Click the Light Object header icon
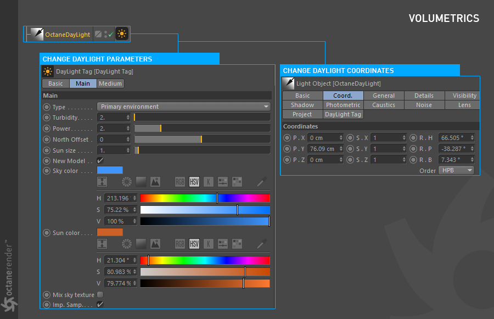The image size is (494, 319). click(288, 83)
